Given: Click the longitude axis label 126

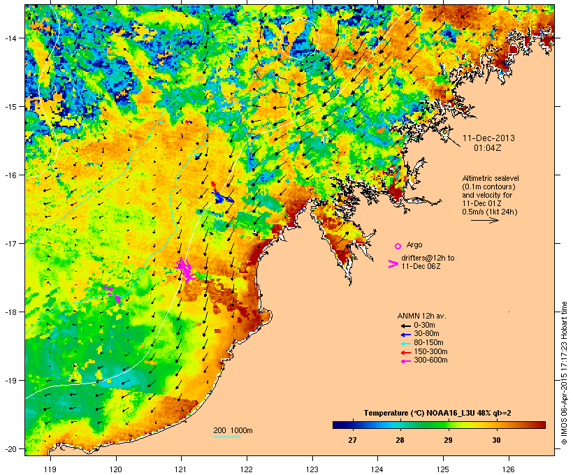Looking at the screenshot, I should (x=508, y=469).
